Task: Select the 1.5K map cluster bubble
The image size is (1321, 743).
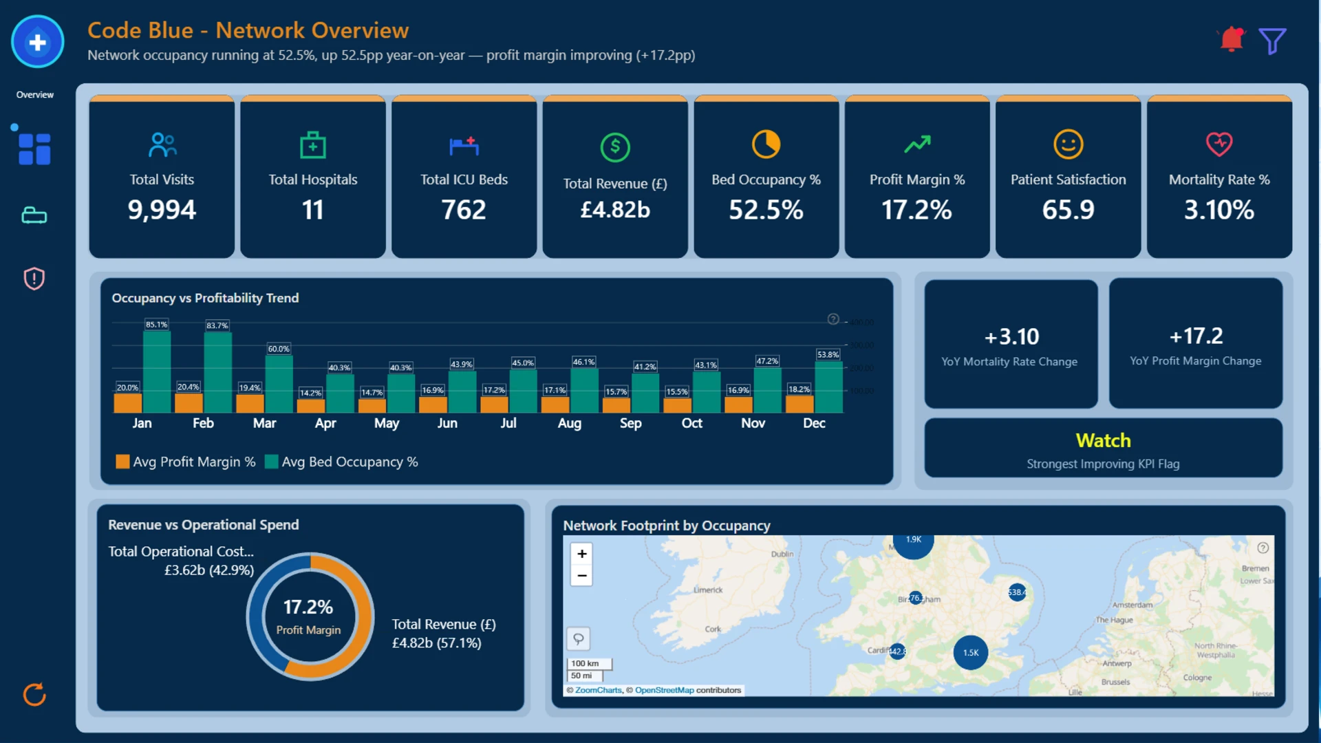Action: point(970,652)
